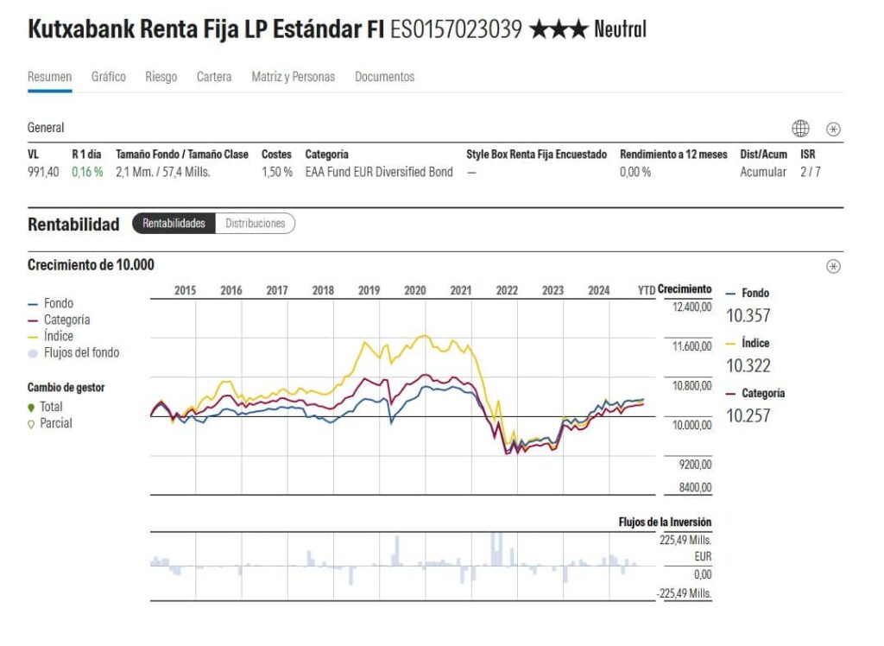Click the 2015 year label on chart

click(185, 290)
